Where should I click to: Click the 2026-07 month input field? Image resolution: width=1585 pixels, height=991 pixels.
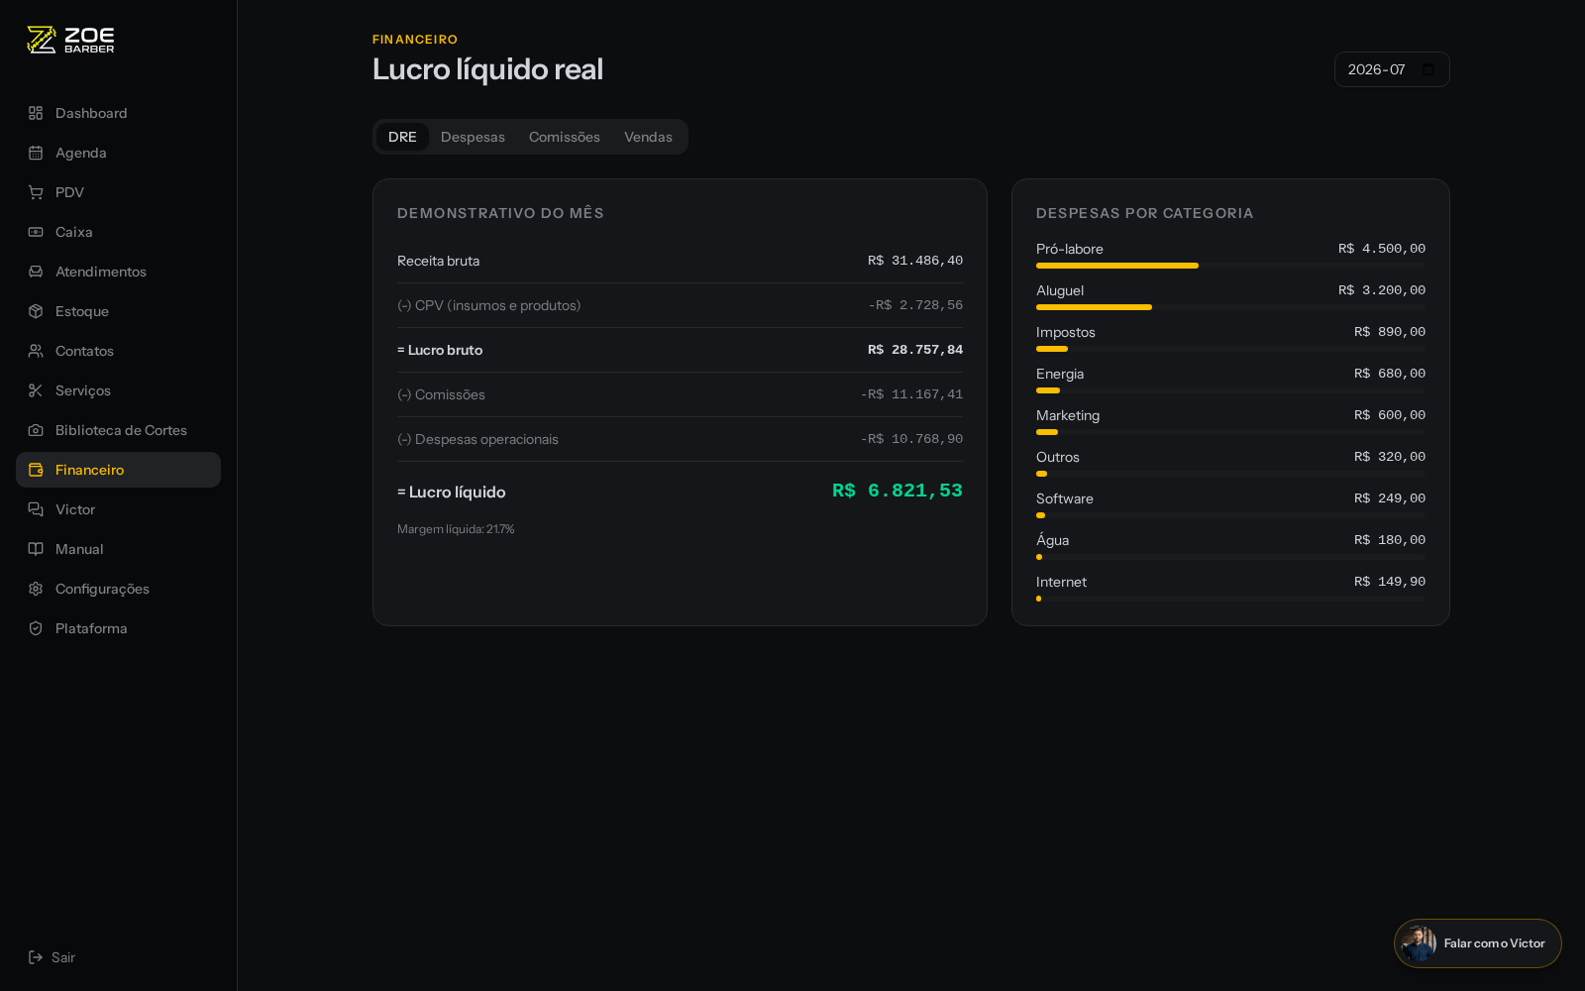click(x=1392, y=69)
